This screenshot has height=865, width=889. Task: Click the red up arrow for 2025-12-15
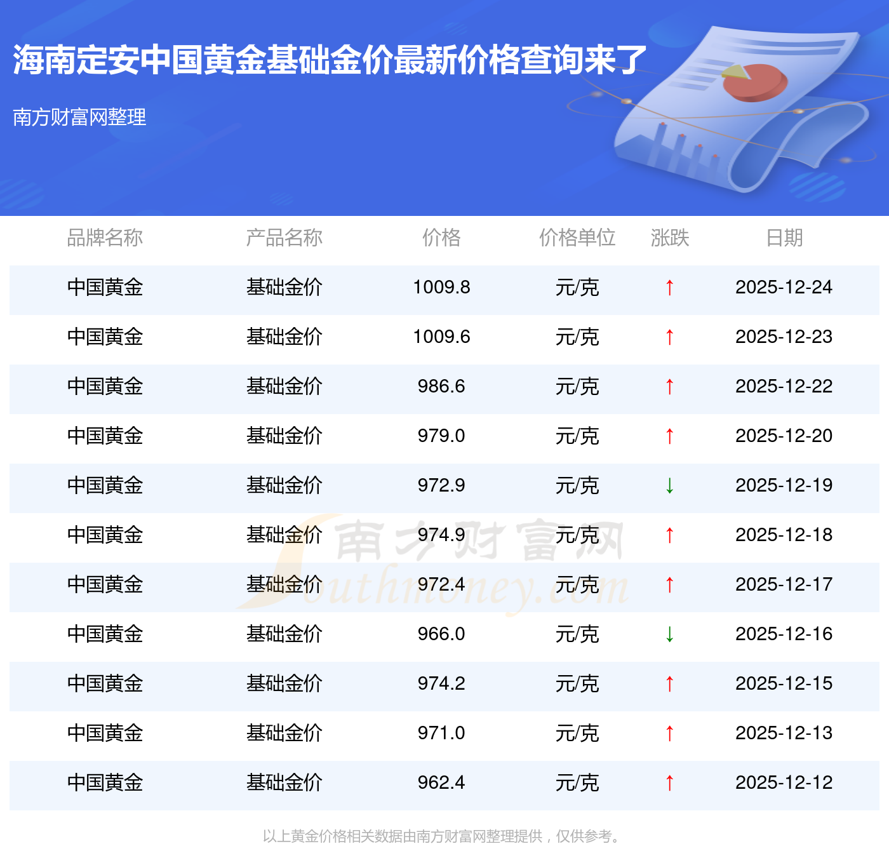(x=669, y=684)
